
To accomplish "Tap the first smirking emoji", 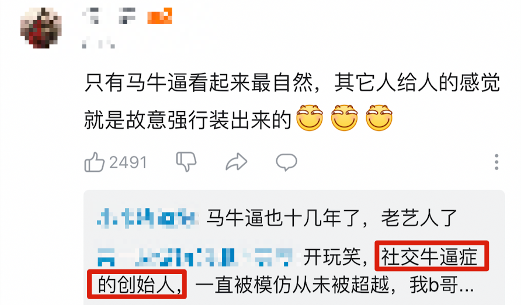I will (x=310, y=118).
